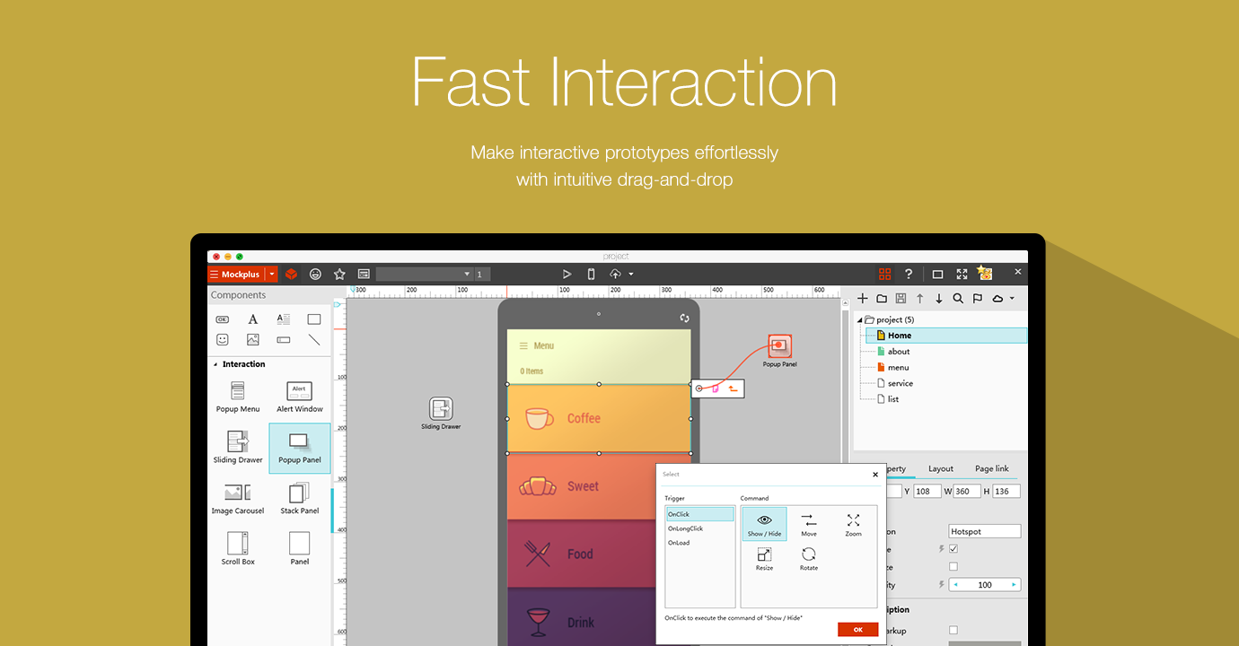
Task: Select the Image Carousel component
Action: coord(238,499)
